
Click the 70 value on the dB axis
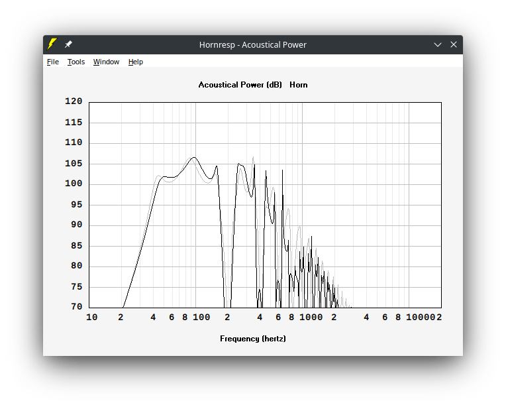[76, 306]
